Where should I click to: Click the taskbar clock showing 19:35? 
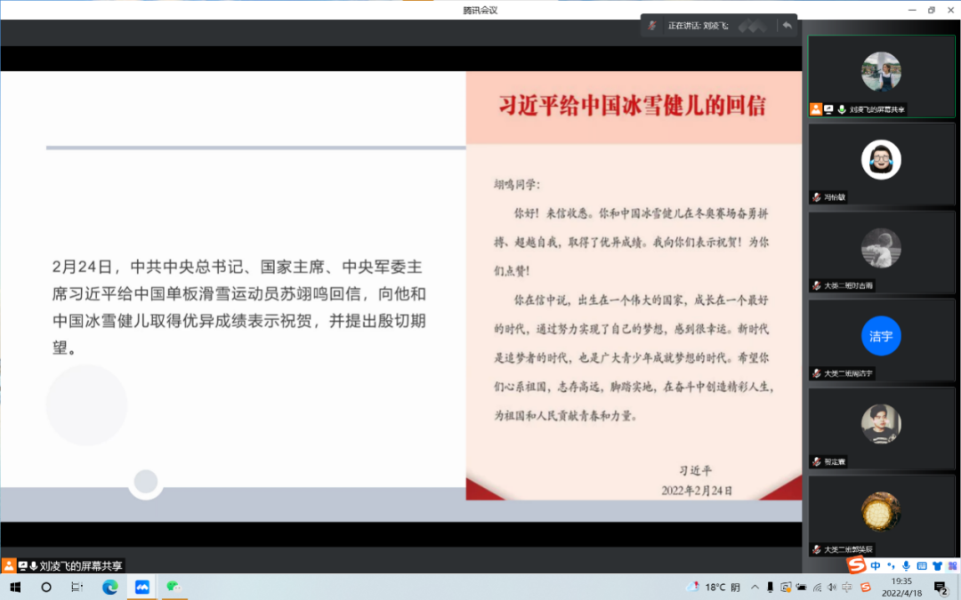pos(900,587)
